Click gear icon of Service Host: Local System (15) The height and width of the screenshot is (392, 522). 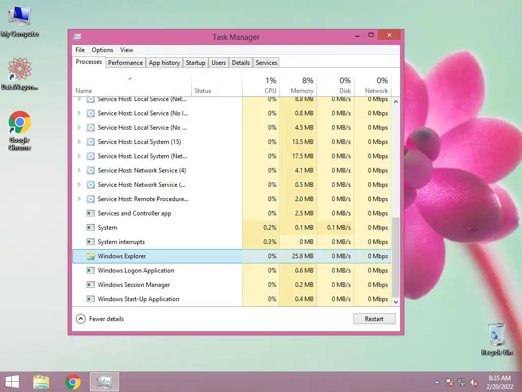(x=91, y=142)
